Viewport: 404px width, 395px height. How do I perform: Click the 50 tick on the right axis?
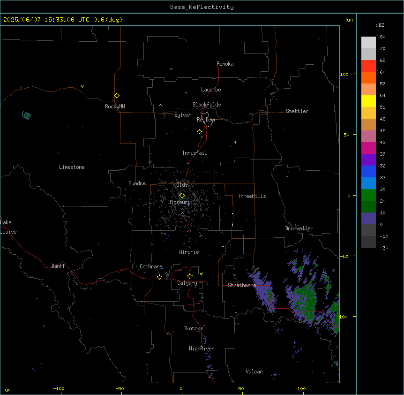pos(346,135)
